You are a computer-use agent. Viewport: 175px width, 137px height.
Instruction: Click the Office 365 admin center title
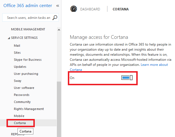(28, 6)
